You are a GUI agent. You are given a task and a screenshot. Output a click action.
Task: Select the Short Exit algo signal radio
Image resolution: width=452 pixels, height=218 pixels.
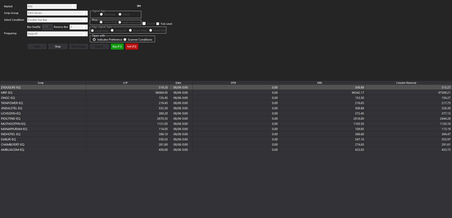coord(151,30)
